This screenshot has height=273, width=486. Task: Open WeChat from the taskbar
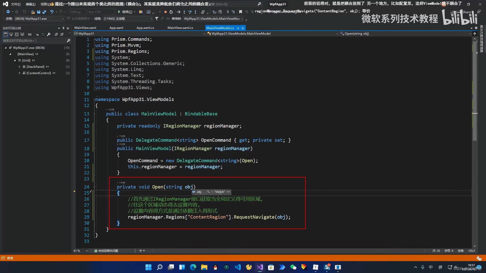tap(293, 267)
